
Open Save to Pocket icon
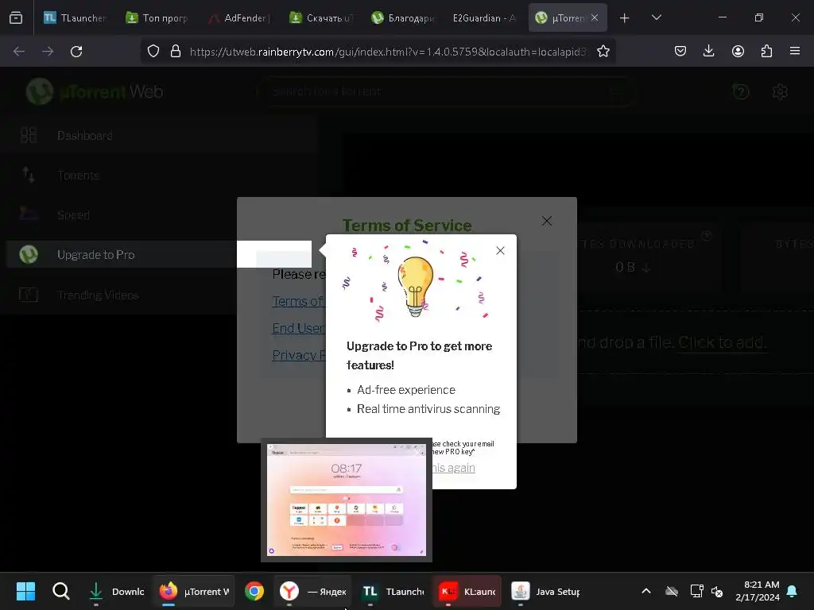click(x=680, y=52)
